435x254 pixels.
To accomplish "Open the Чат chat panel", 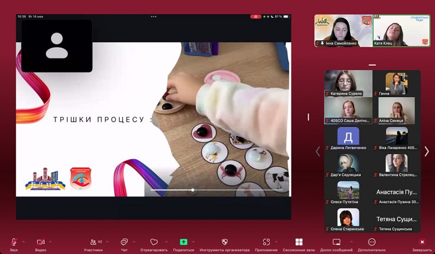I will click(x=124, y=242).
